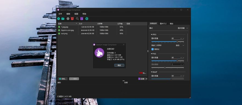Toggle the 渐进式 progressive checkbox
This screenshot has height=105, width=242.
coord(153,49)
